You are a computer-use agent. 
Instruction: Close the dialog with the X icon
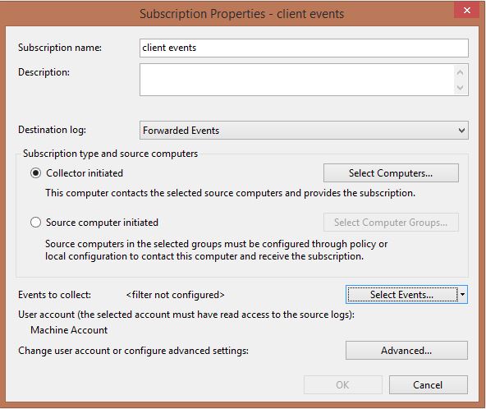467,10
